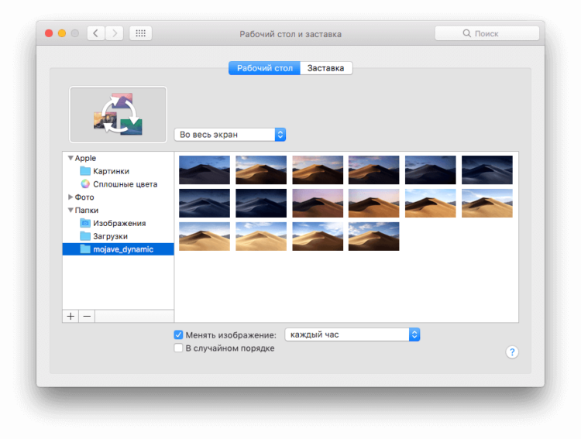The height and width of the screenshot is (439, 581).
Task: Open the Во весь экран dropdown
Action: (x=230, y=135)
